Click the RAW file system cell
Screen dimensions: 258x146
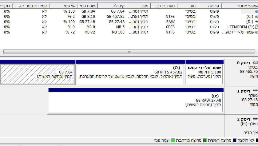170,22
